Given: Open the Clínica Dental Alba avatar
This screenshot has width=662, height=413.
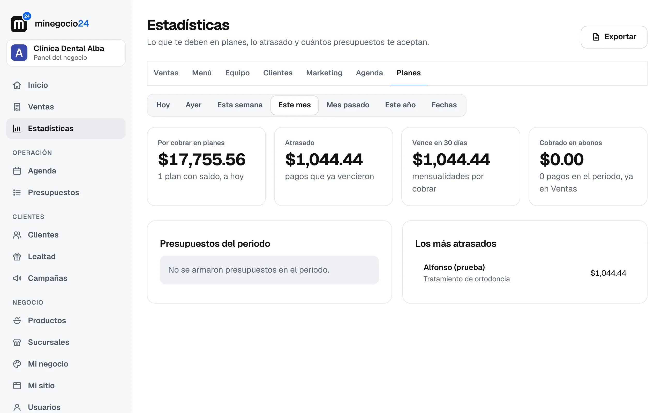Looking at the screenshot, I should coord(19,52).
